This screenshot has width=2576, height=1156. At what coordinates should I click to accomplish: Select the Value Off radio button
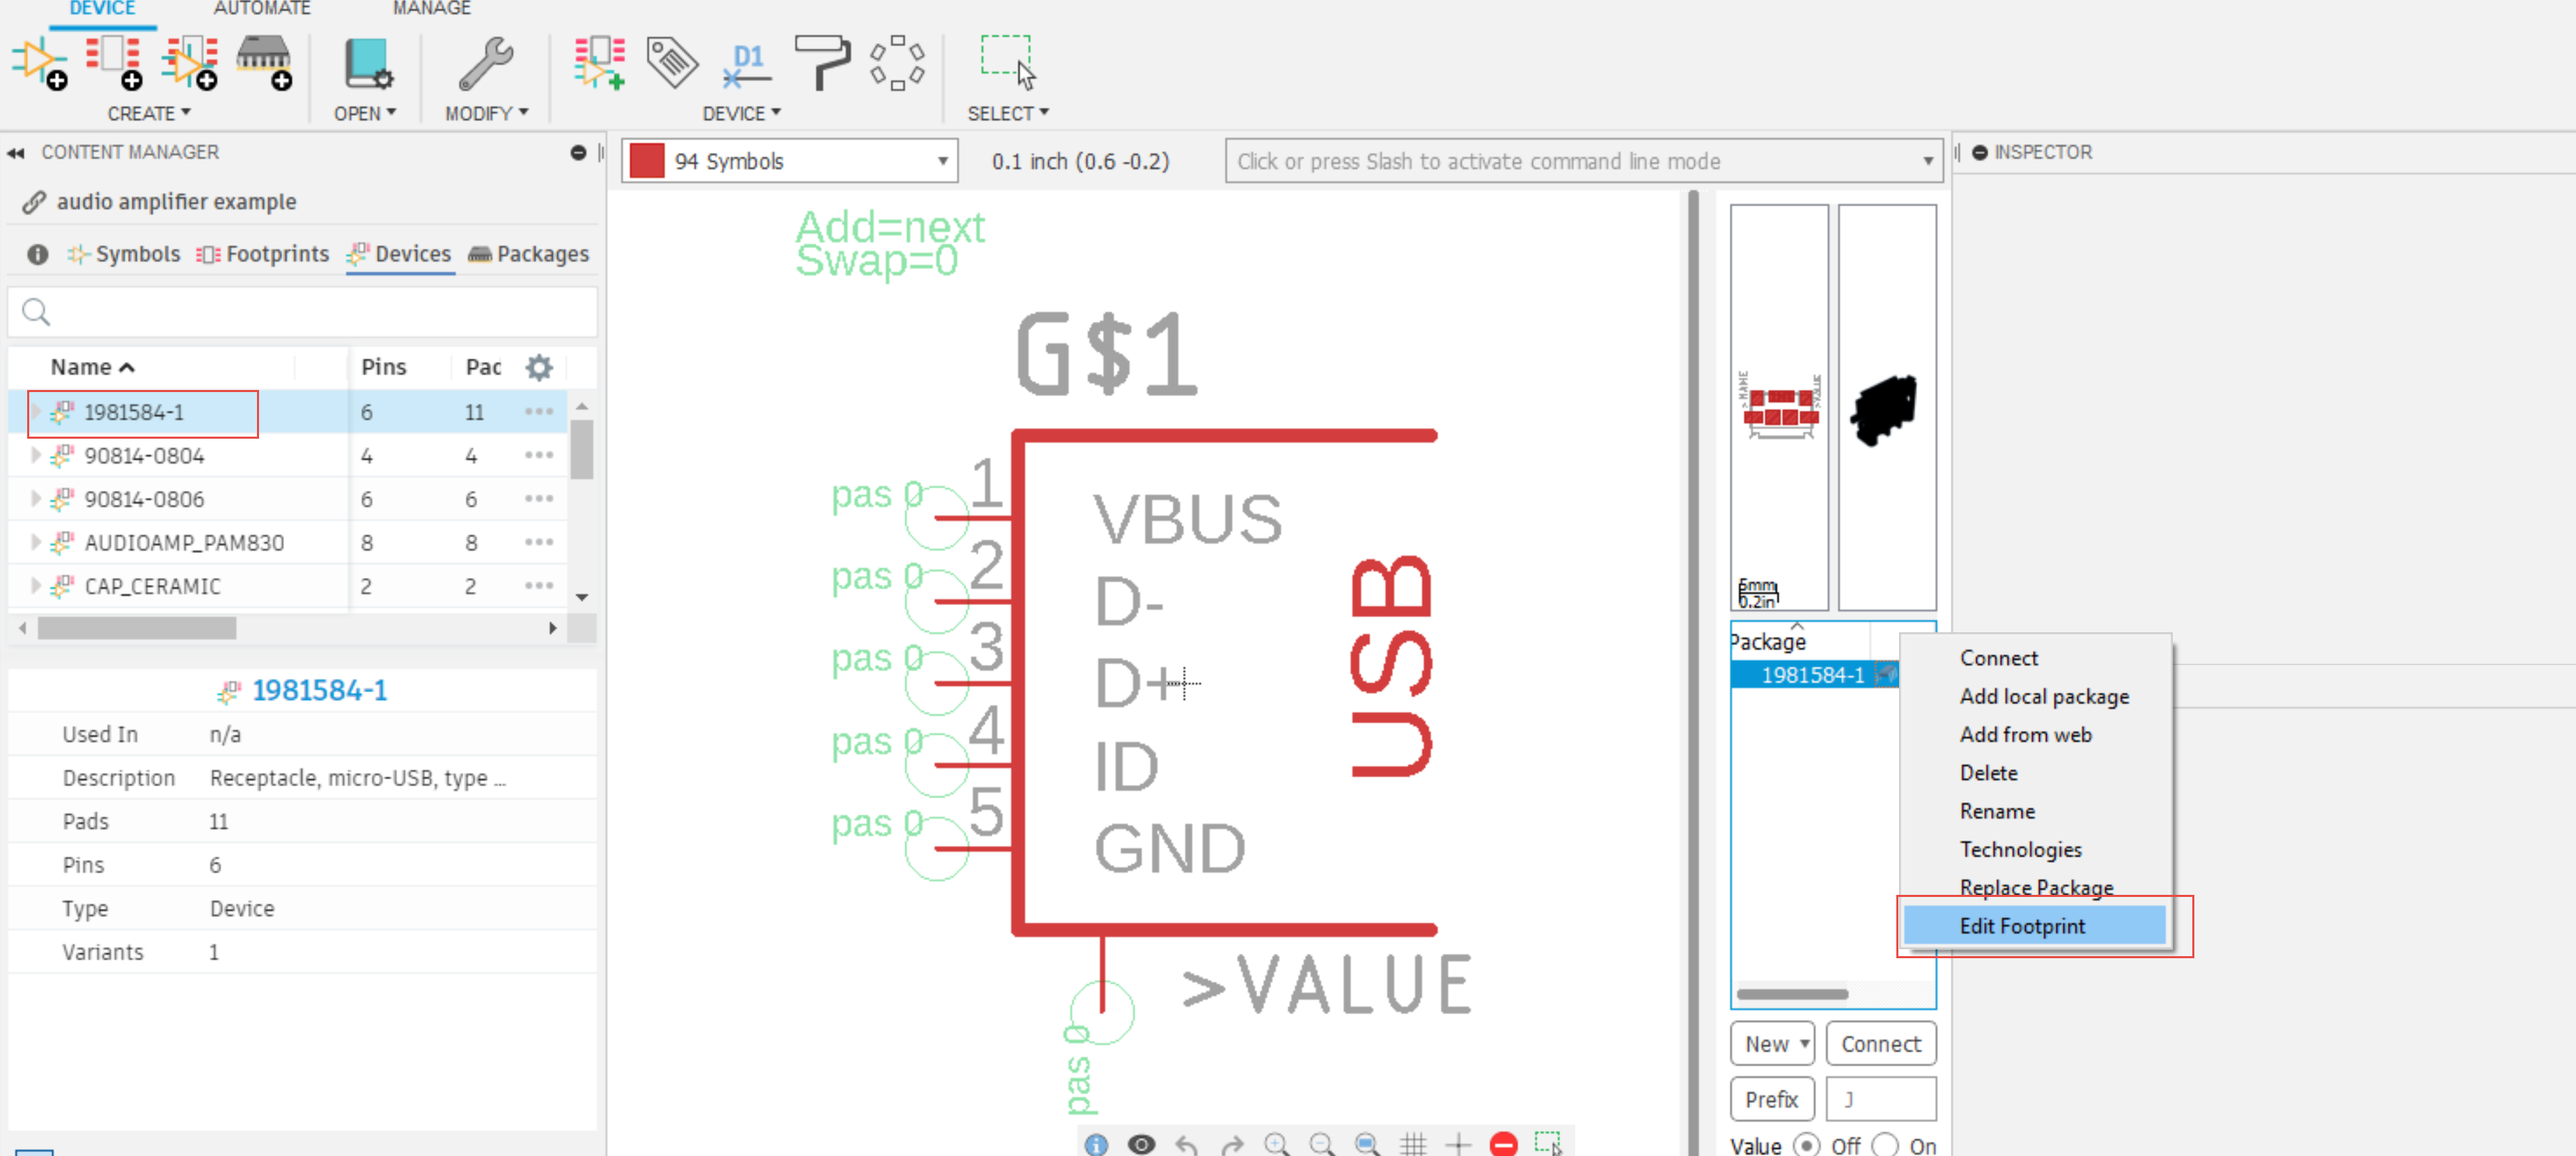[x=1806, y=1145]
